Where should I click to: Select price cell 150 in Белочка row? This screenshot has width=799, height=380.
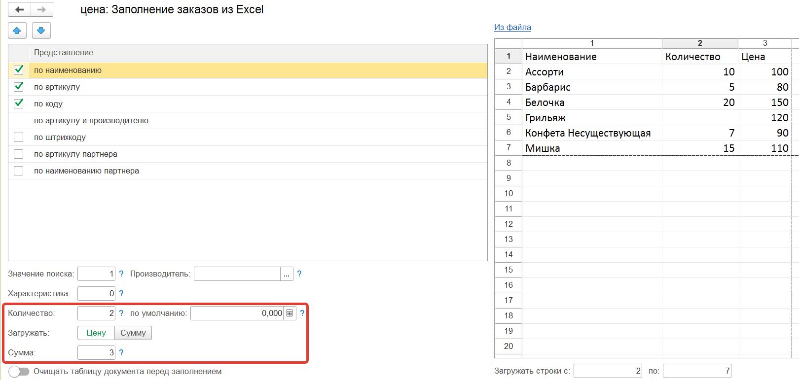click(765, 103)
